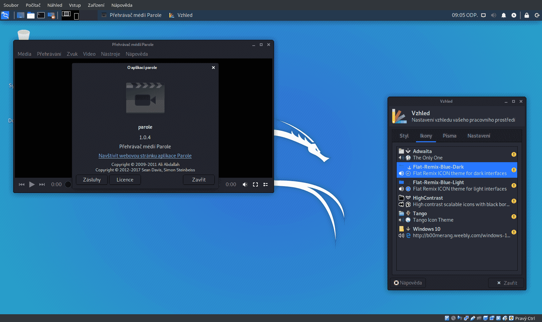Click the Licence button in the About dialog
This screenshot has width=542, height=322.
point(125,180)
